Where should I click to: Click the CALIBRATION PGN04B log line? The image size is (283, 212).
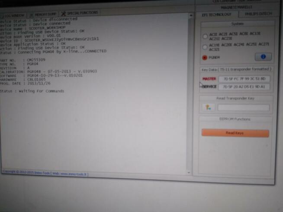[x=48, y=71]
